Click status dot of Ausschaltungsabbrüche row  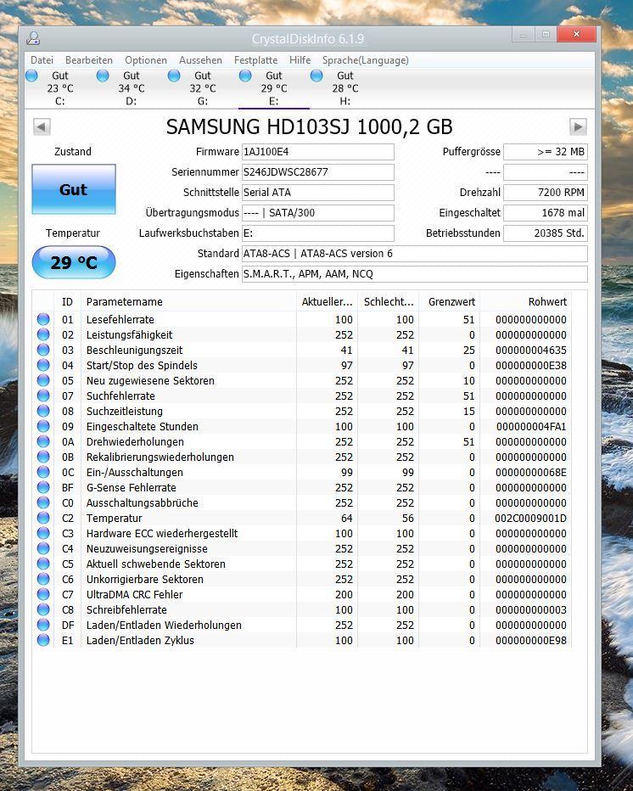click(43, 502)
